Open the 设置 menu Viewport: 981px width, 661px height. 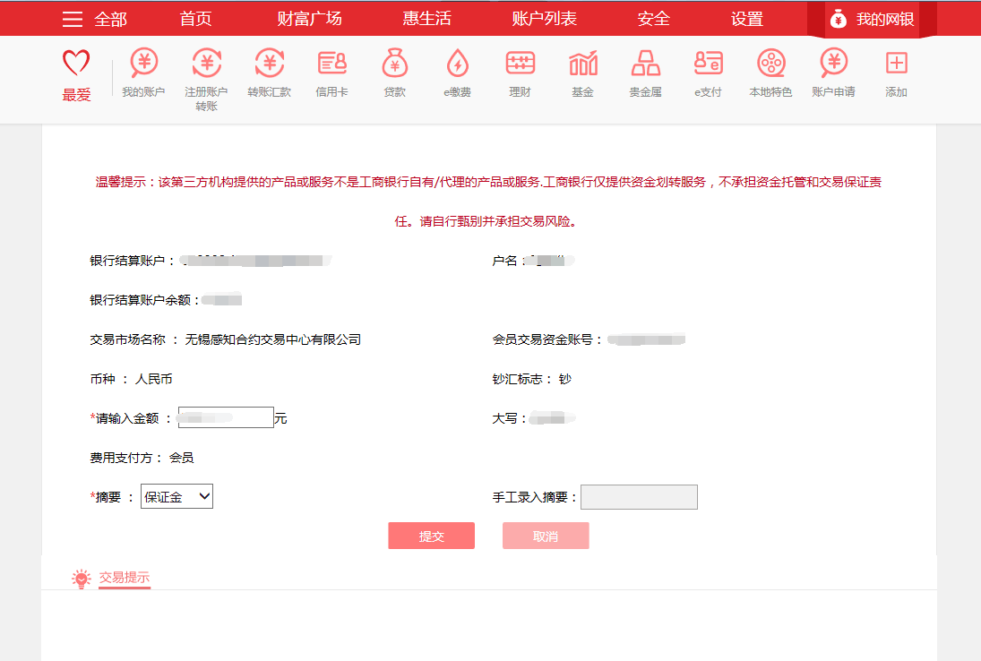click(x=747, y=20)
